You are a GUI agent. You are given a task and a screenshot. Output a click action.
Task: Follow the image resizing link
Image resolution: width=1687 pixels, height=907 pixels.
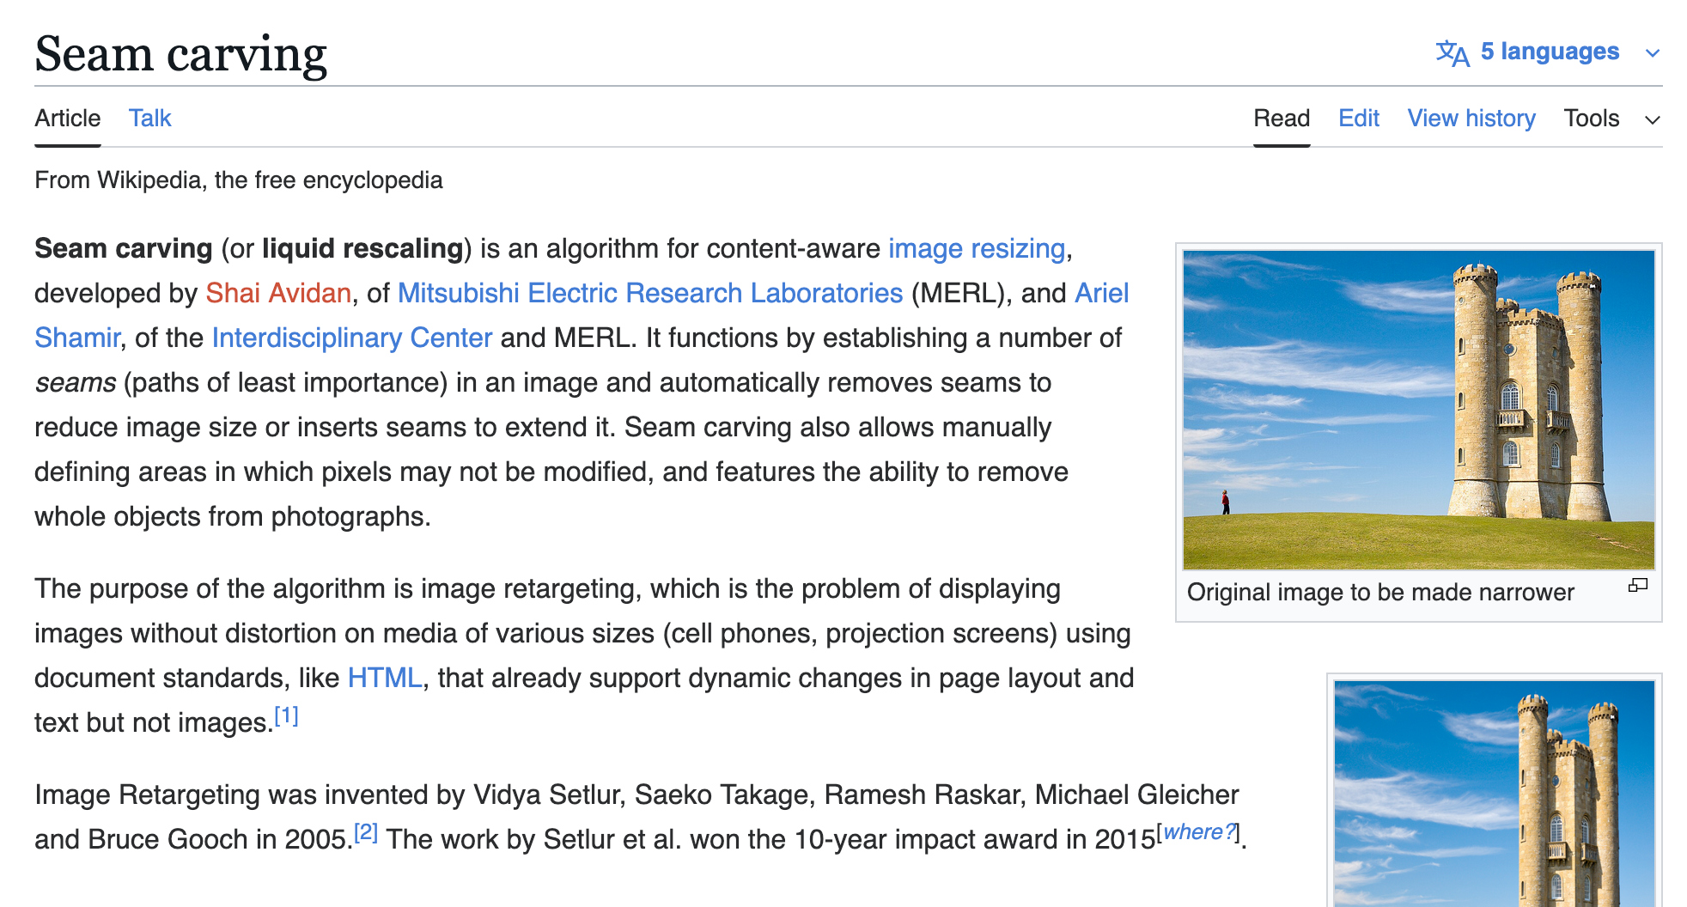tap(976, 248)
